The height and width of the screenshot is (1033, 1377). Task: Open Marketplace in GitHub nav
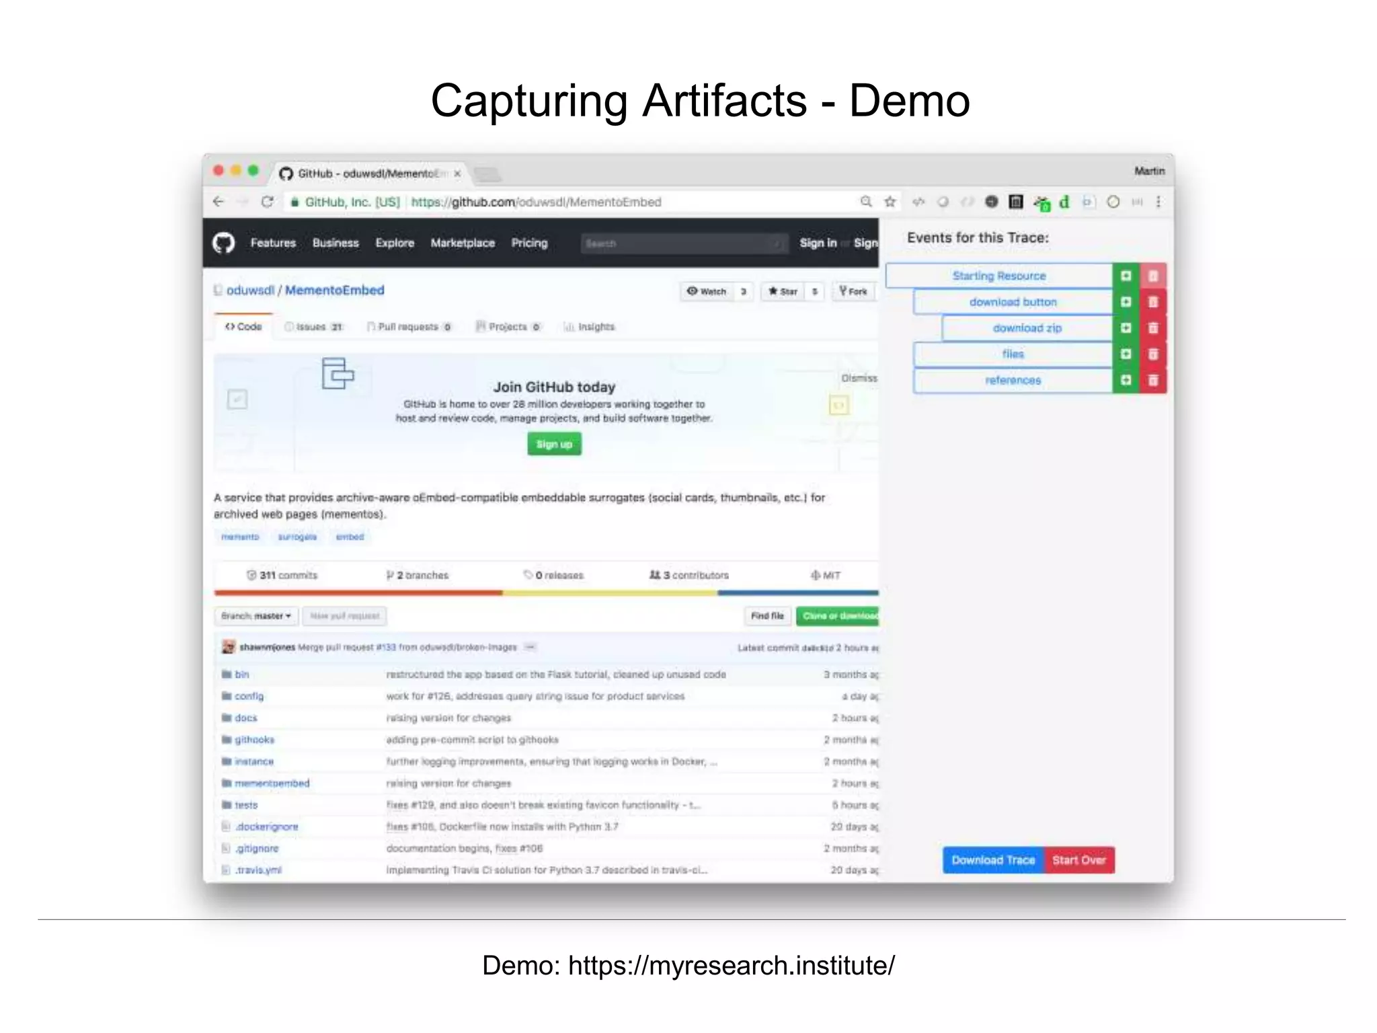click(463, 243)
